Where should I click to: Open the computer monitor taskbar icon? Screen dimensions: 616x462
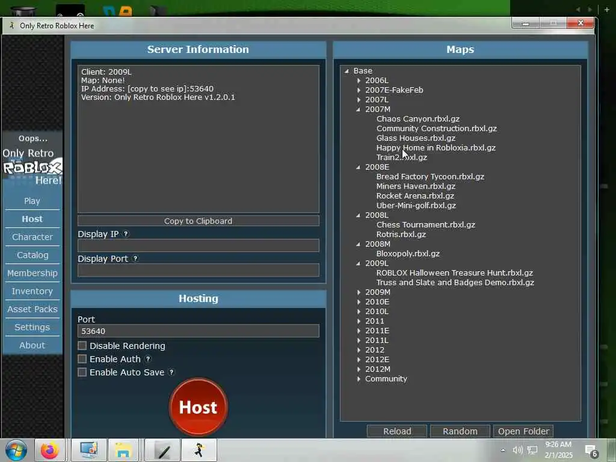point(89,450)
